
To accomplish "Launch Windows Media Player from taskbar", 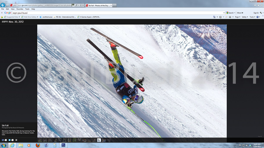I will pyautogui.click(x=29, y=145).
